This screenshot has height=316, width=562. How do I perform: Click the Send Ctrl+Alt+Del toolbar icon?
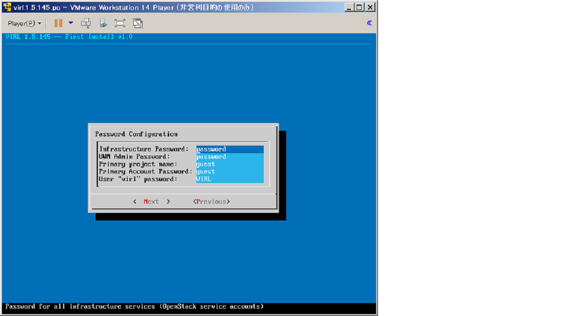coord(86,23)
